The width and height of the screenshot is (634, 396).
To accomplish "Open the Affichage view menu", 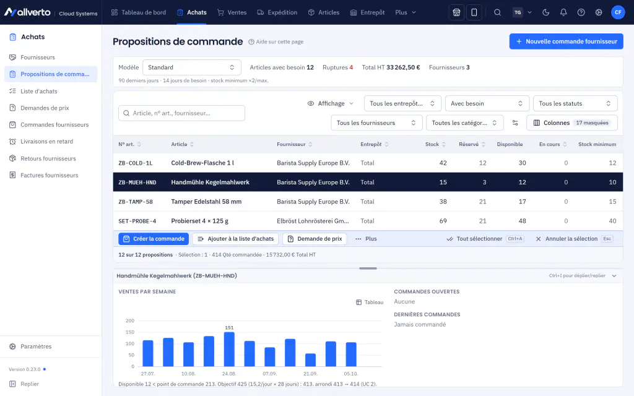I will (331, 103).
